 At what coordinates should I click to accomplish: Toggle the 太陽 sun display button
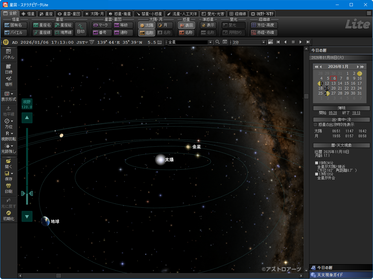(x=146, y=25)
